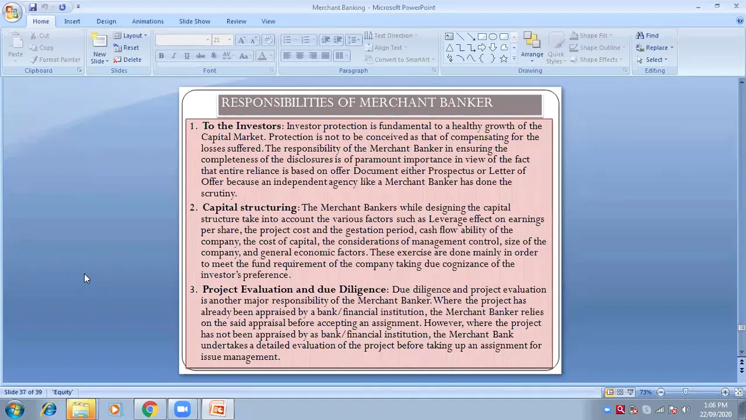Screen dimensions: 746x420
Task: Open the Office button menu
Action: click(12, 12)
